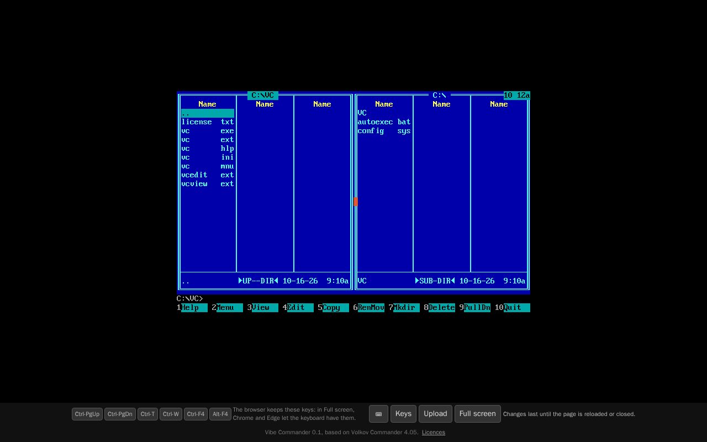Click the clock display 10 12a
Screen dimensions: 707x442
coord(517,95)
